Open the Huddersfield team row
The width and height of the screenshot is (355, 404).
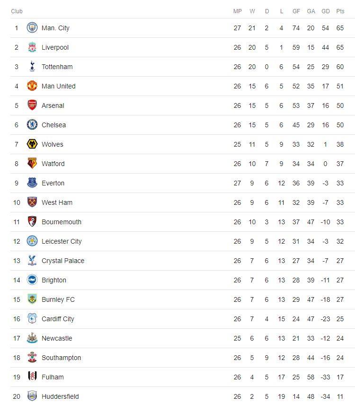point(183,396)
